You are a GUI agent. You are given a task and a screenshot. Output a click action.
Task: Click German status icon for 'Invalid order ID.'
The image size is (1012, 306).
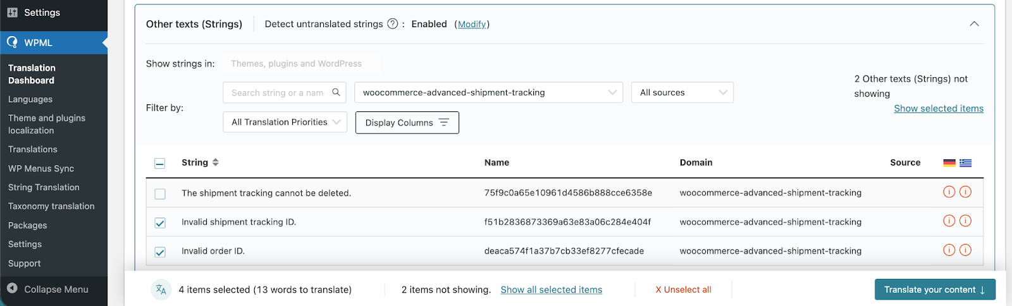click(x=949, y=250)
